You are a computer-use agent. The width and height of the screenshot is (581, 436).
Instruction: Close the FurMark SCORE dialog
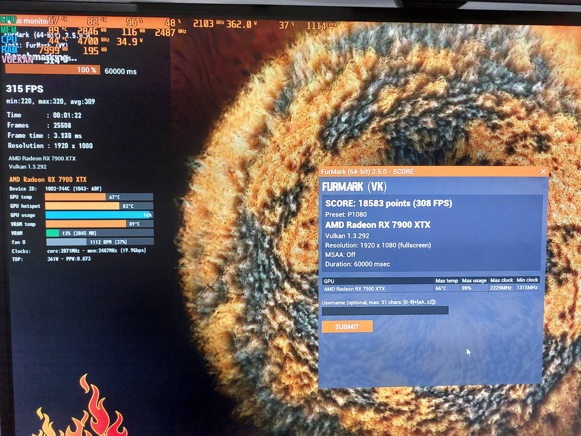tap(543, 171)
